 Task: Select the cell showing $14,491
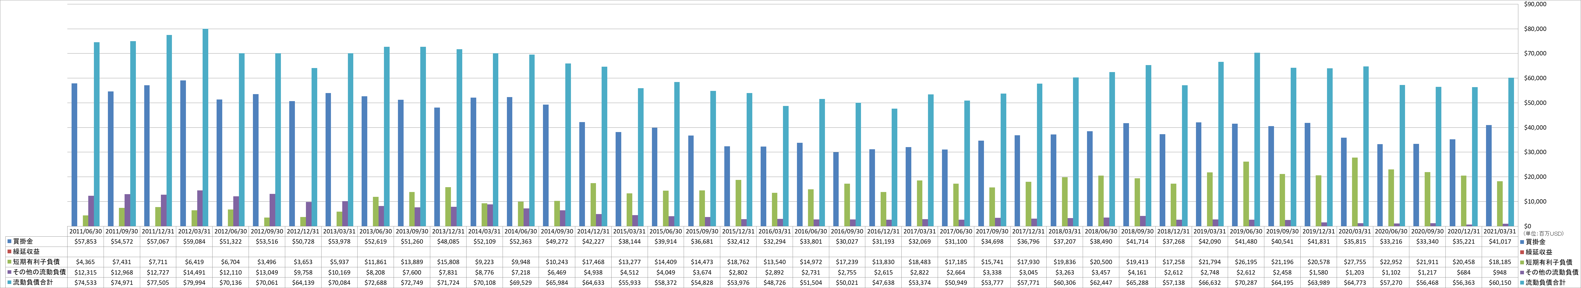coord(195,272)
